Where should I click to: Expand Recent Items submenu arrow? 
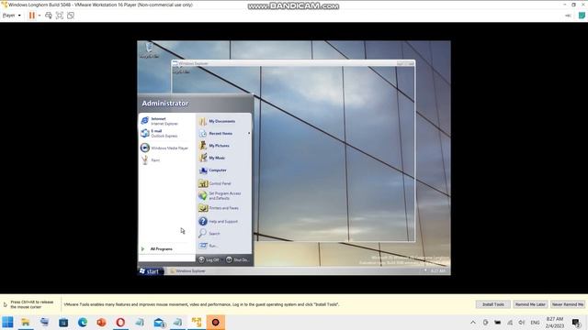249,134
